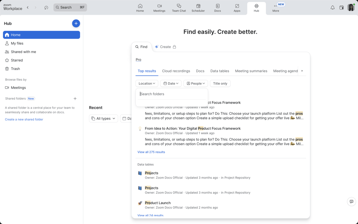Expand the Location filter dropdown
The height and width of the screenshot is (224, 358).
click(x=147, y=84)
